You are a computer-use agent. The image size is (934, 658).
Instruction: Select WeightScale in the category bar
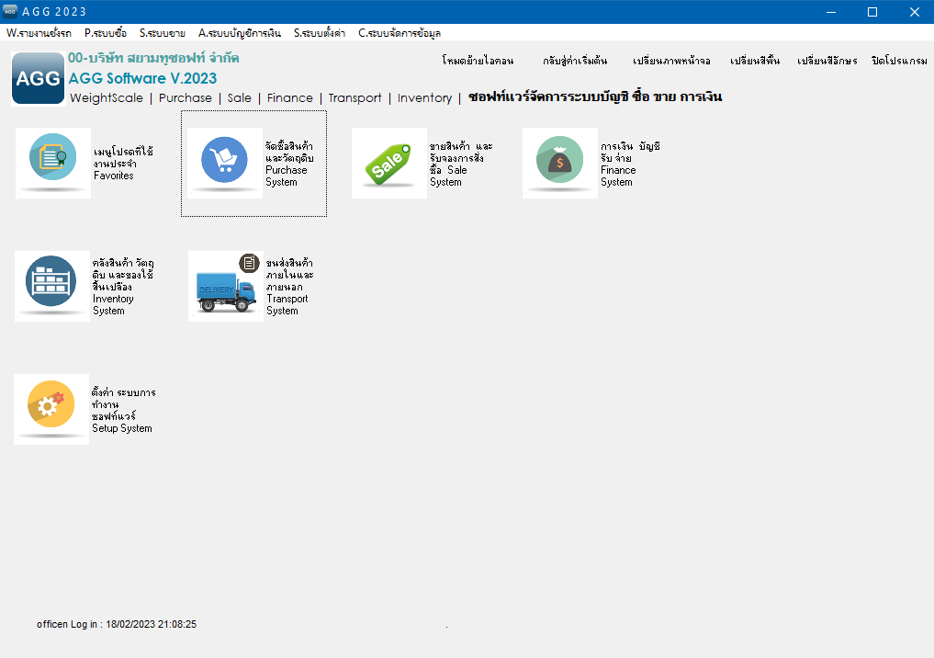(107, 97)
